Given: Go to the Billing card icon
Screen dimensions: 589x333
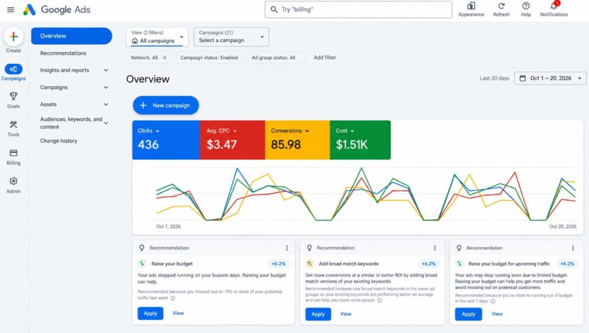Looking at the screenshot, I should click(x=14, y=153).
